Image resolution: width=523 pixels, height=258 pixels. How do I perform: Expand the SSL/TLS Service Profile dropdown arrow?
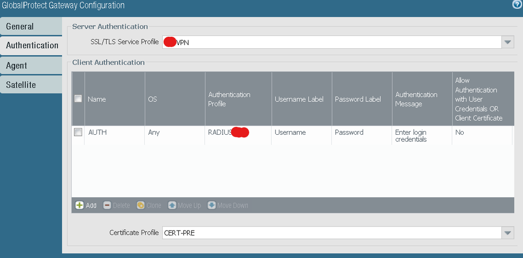pos(507,42)
